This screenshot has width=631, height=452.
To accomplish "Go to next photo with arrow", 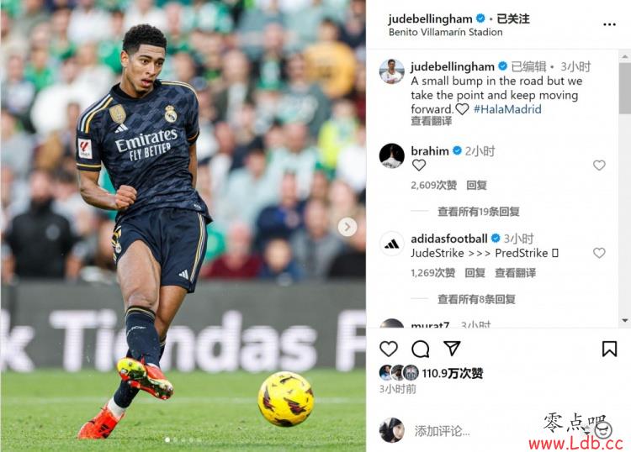I will 347,228.
